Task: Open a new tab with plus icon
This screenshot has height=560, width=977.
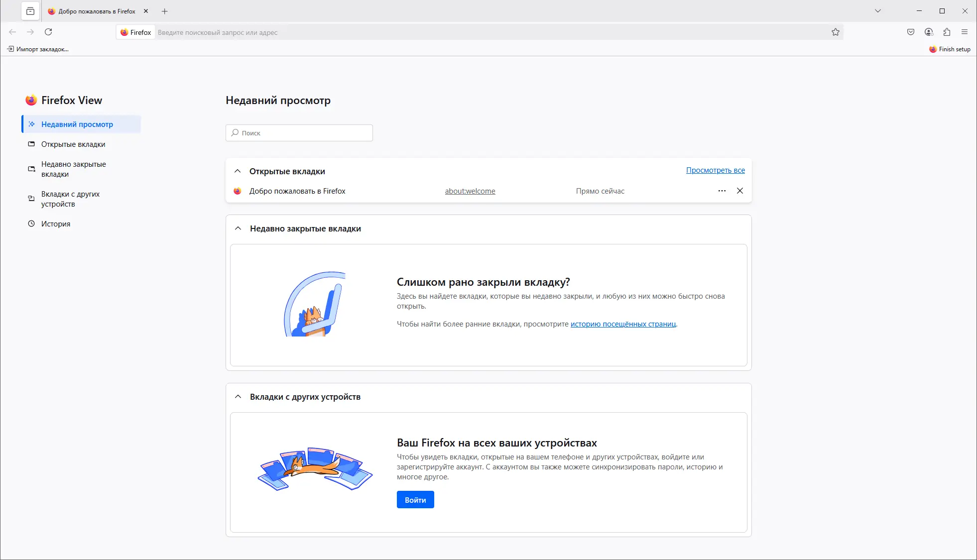Action: click(165, 11)
